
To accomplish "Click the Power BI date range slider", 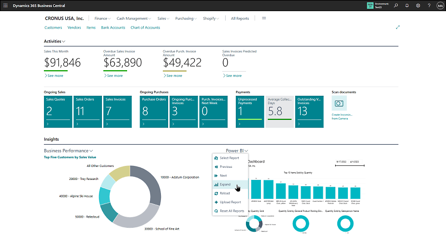I will point(350,165).
